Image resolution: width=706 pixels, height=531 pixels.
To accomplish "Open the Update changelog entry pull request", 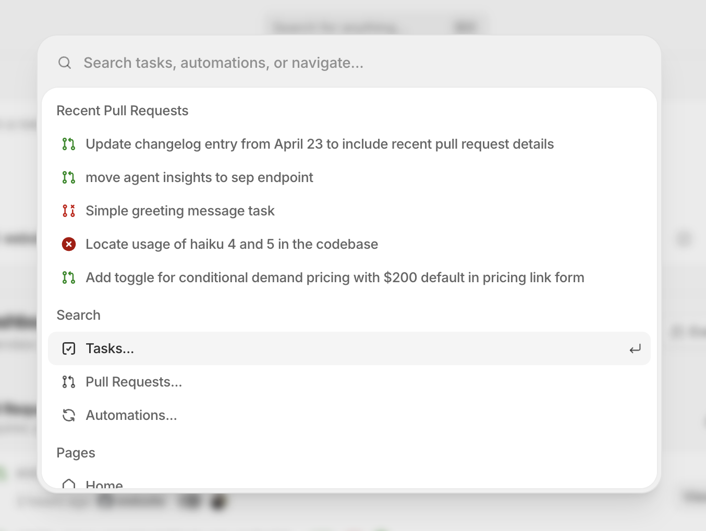I will point(319,144).
